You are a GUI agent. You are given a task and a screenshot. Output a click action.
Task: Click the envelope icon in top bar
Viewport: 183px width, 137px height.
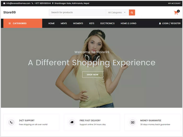(x=4, y=3)
